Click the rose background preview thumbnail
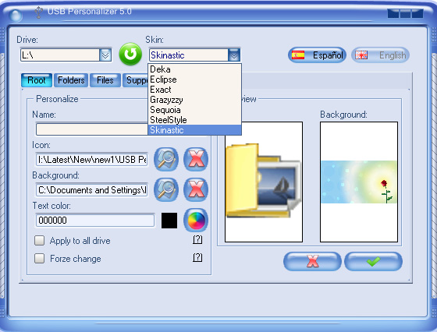The width and height of the screenshot is (437, 332). pyautogui.click(x=359, y=182)
